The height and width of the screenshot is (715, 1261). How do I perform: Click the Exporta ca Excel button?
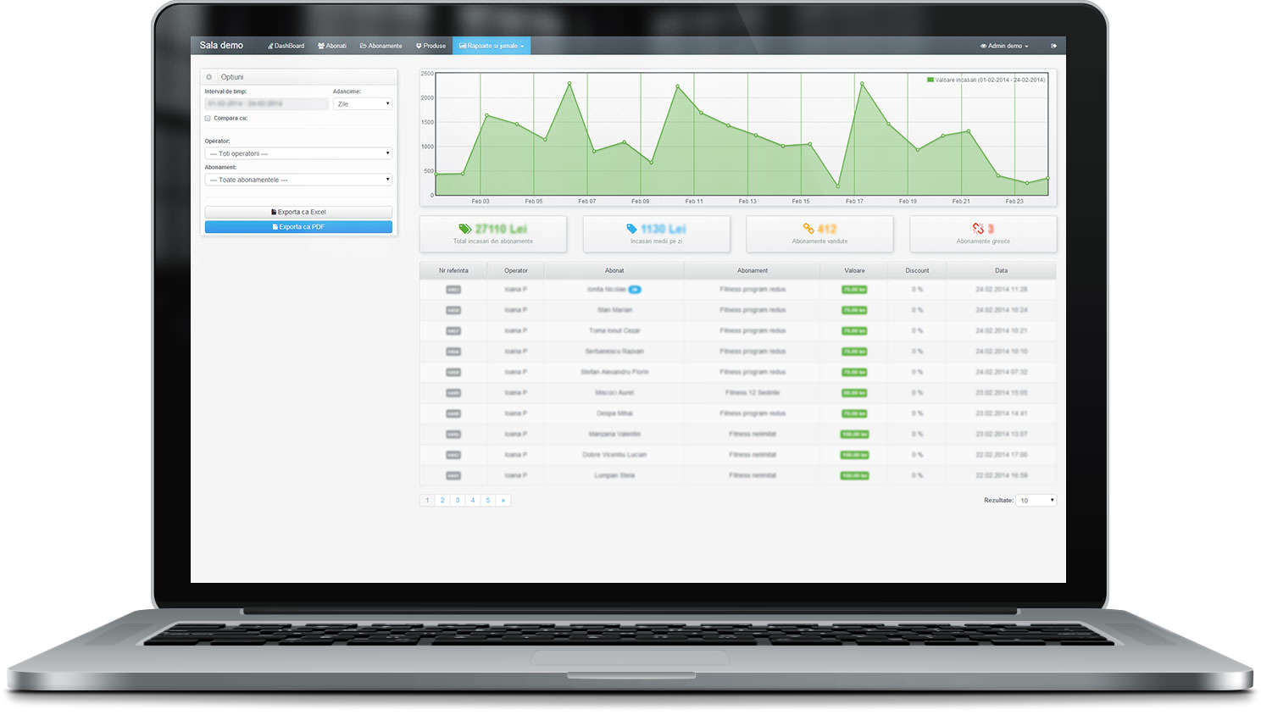[298, 212]
